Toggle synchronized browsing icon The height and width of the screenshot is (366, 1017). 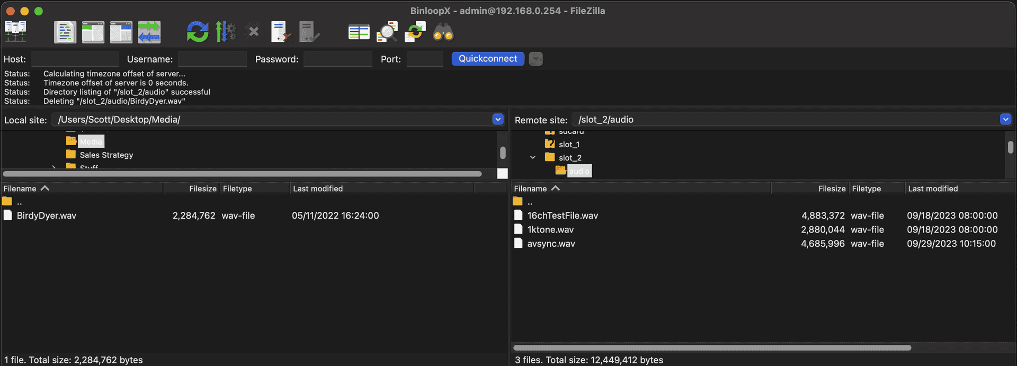click(x=415, y=32)
